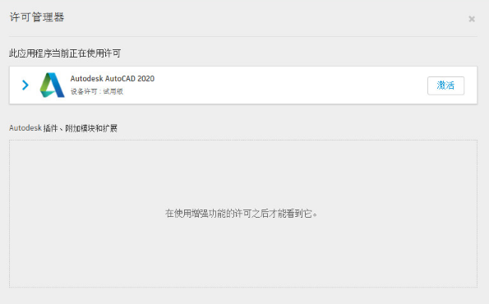
Task: Click the 许可管理器 dialog title
Action: (x=37, y=17)
